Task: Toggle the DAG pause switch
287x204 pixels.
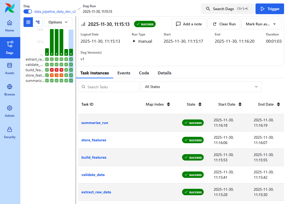Action: tap(28, 11)
